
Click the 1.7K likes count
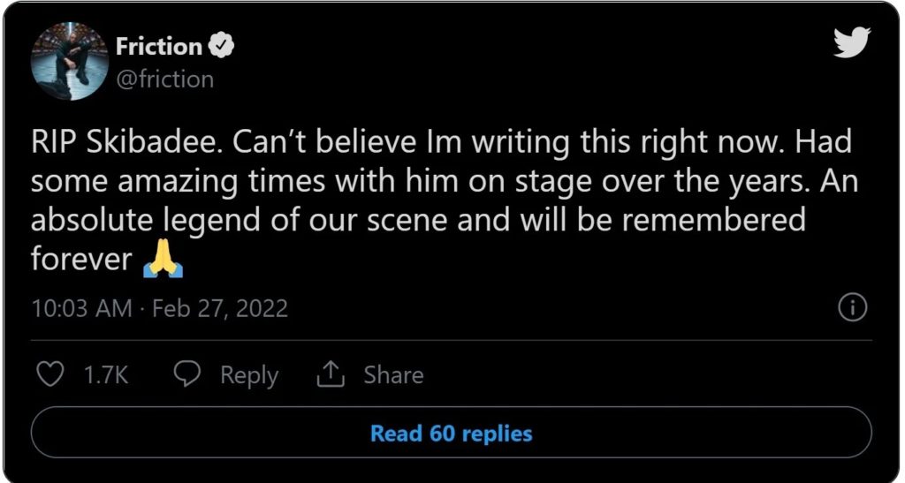coord(106,375)
